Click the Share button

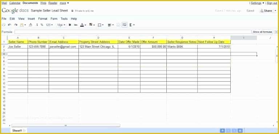pos(266,11)
